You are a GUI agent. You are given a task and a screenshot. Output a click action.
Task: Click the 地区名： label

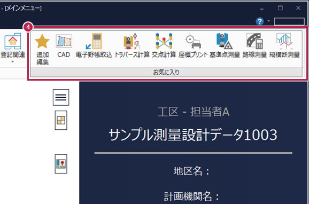tap(191, 171)
